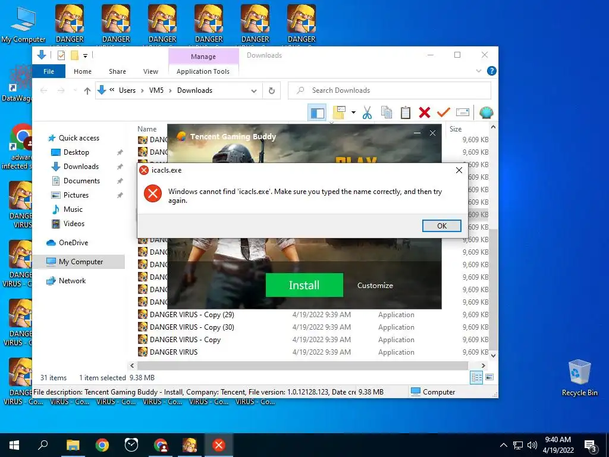
Task: Click the Name column header
Action: tap(147, 129)
